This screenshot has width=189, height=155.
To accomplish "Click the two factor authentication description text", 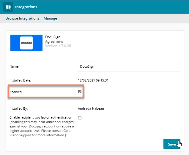I will 42,126.
